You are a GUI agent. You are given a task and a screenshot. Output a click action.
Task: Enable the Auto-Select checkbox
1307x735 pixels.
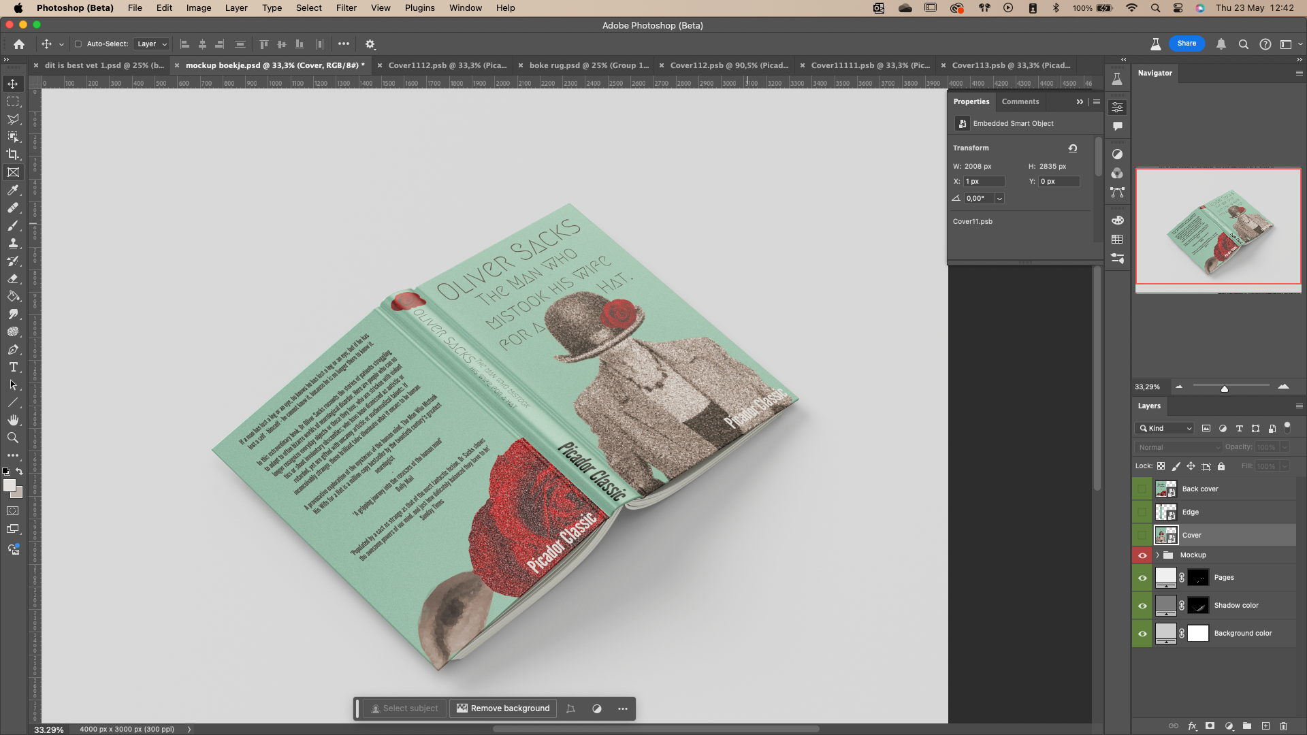[78, 44]
